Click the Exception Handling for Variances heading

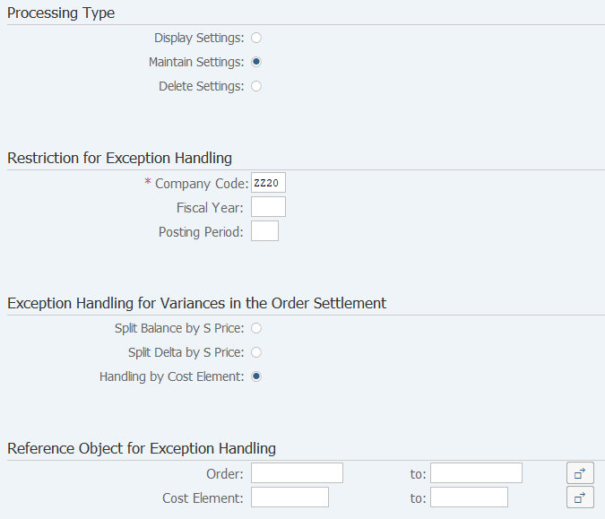coord(197,303)
